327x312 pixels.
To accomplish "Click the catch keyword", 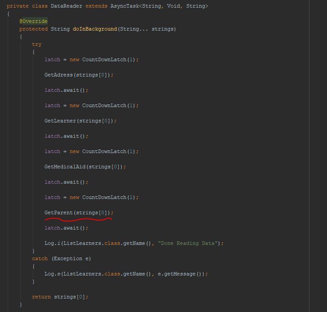I will pyautogui.click(x=40, y=258).
